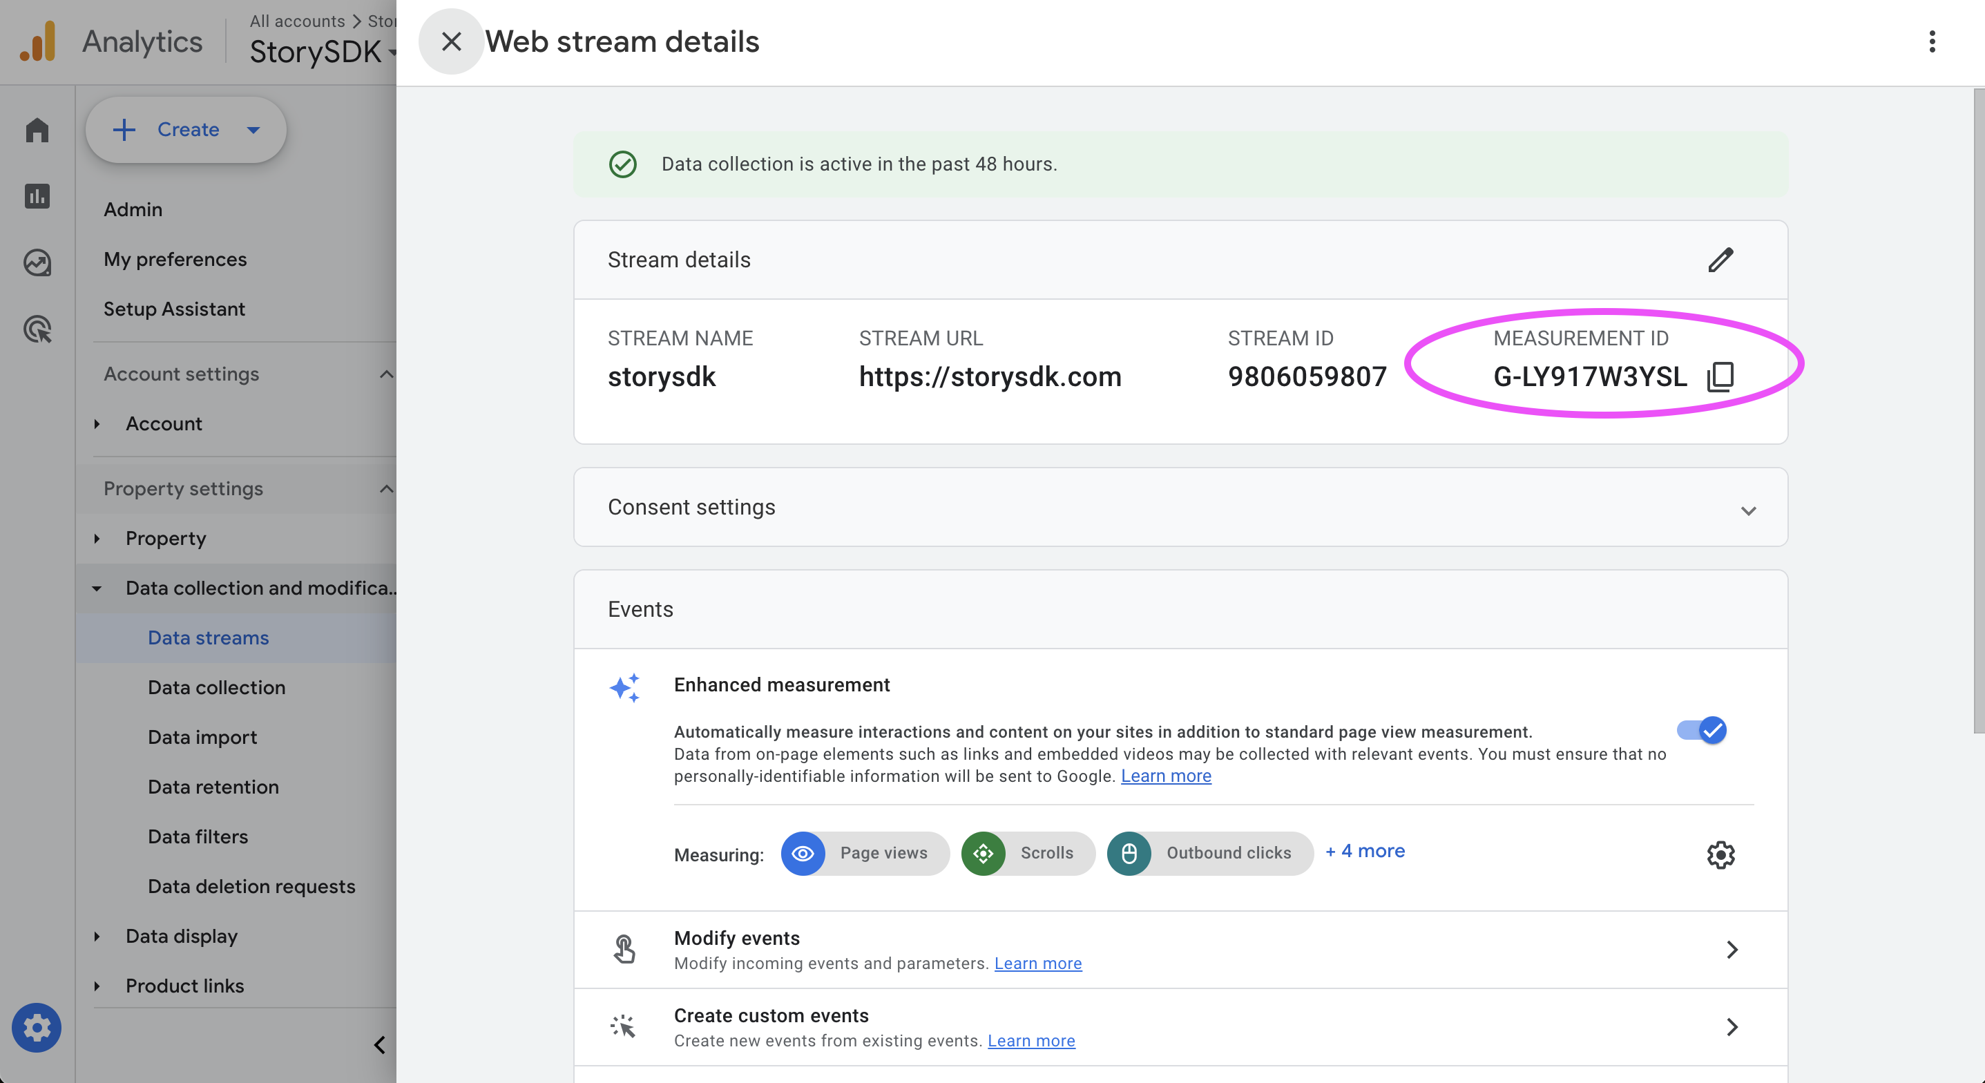Close the Web stream details panel
This screenshot has height=1083, width=1985.
tap(451, 41)
